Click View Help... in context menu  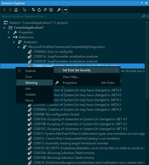coord(87,77)
